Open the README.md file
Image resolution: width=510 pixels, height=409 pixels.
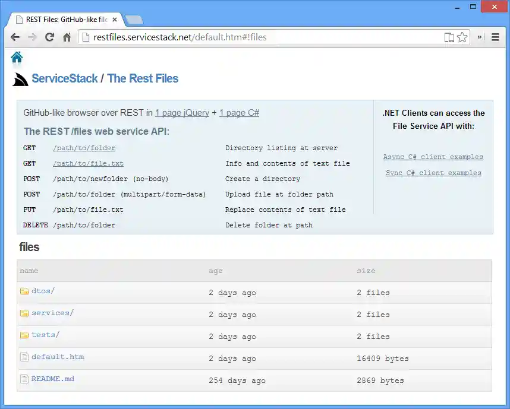[53, 379]
